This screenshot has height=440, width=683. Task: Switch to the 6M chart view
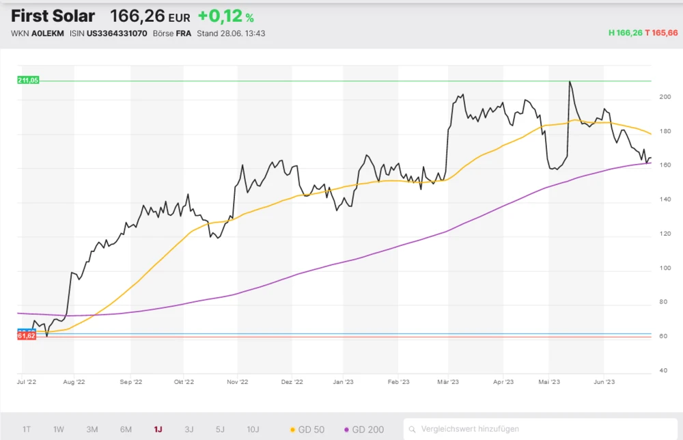126,429
